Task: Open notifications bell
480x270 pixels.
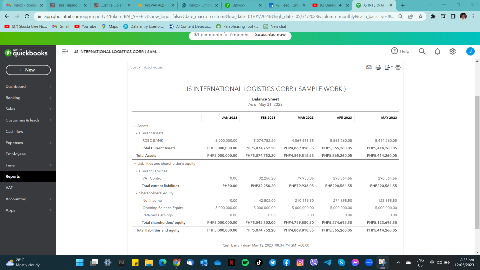Action: click(x=437, y=51)
